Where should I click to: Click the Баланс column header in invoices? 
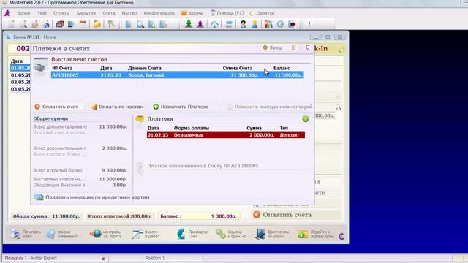282,68
